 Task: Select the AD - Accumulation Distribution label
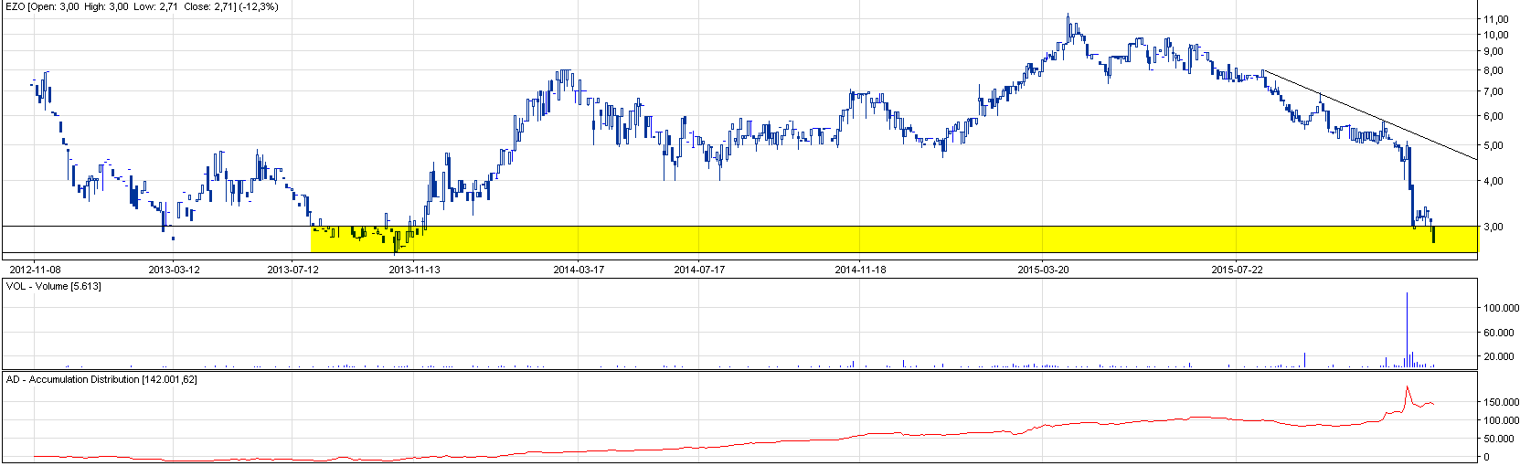pyautogui.click(x=101, y=379)
